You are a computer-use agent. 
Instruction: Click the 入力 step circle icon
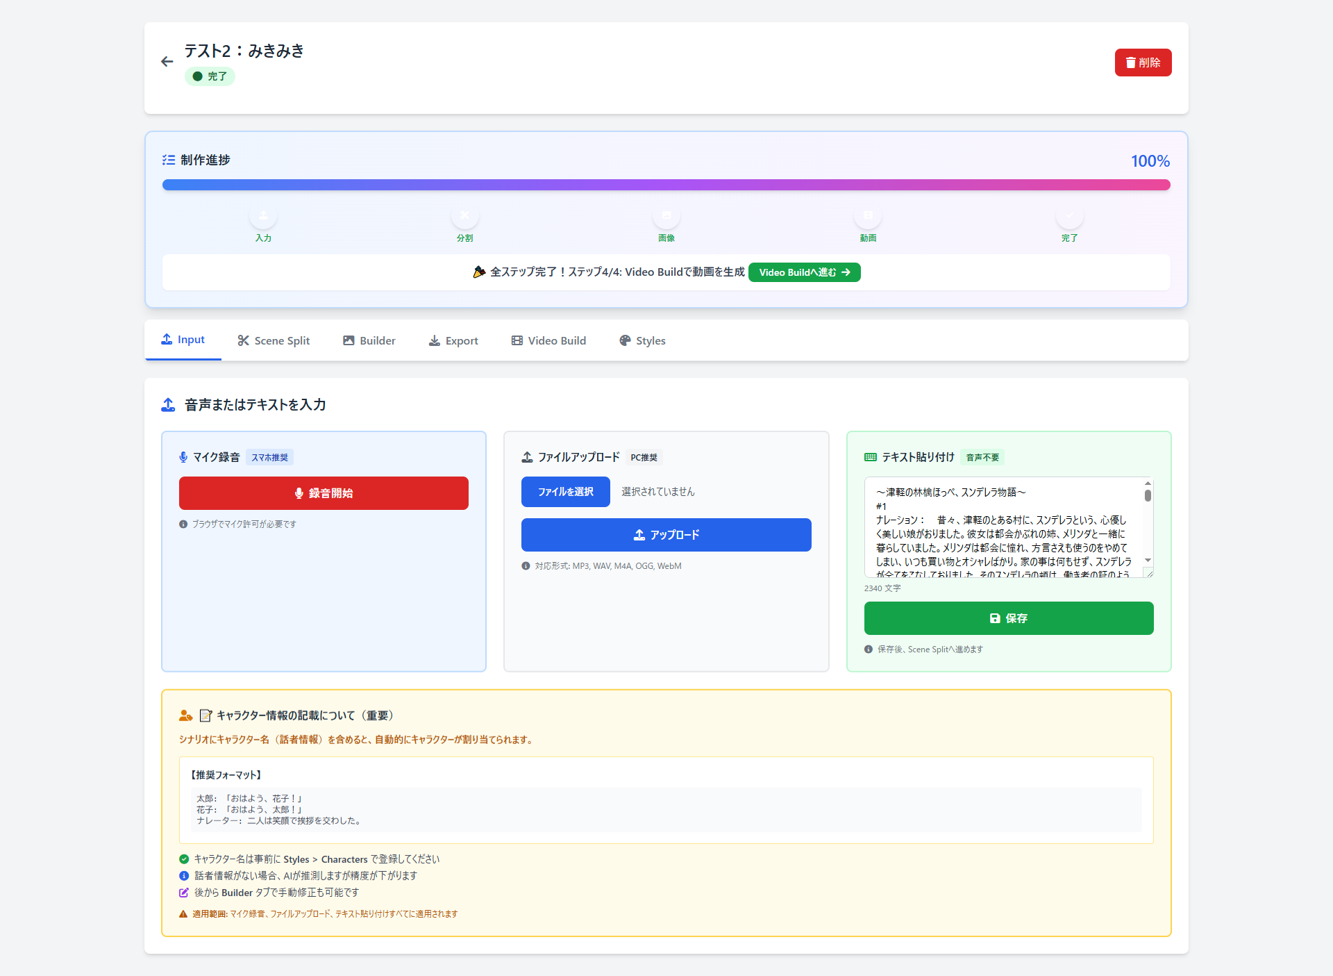tap(263, 216)
